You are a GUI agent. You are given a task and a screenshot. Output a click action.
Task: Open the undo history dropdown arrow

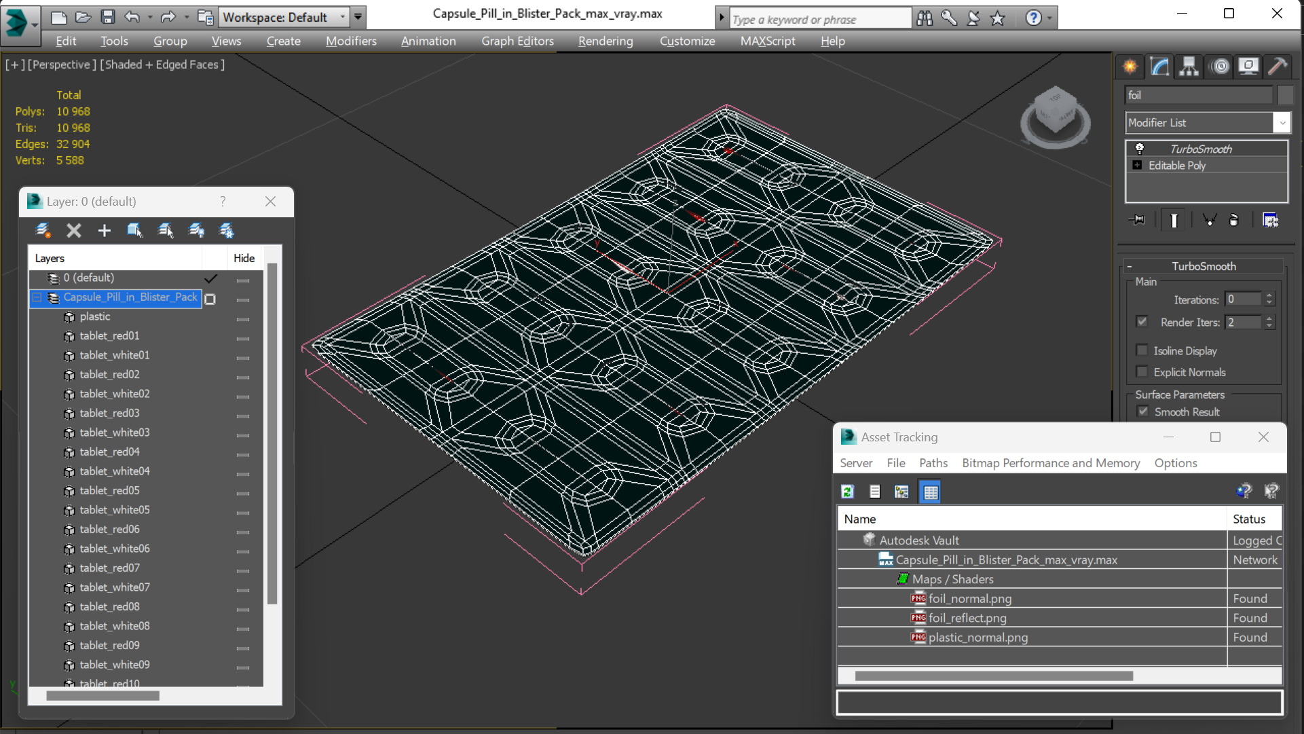(x=150, y=17)
